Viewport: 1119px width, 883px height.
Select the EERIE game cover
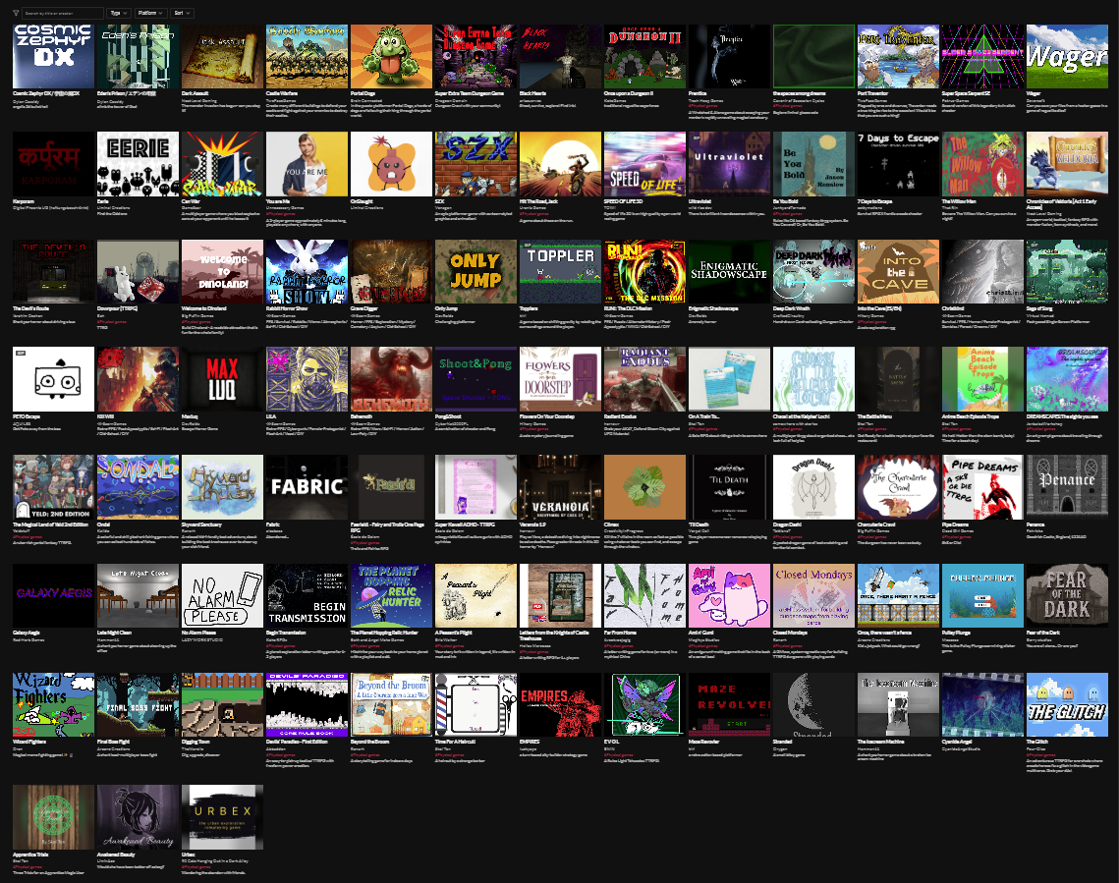point(138,164)
